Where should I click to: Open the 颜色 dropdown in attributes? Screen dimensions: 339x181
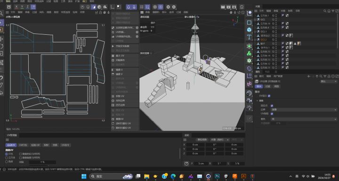pyautogui.click(x=304, y=119)
